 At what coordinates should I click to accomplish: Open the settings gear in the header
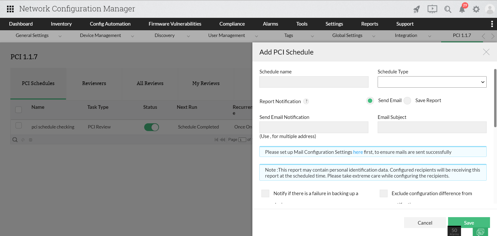476,9
